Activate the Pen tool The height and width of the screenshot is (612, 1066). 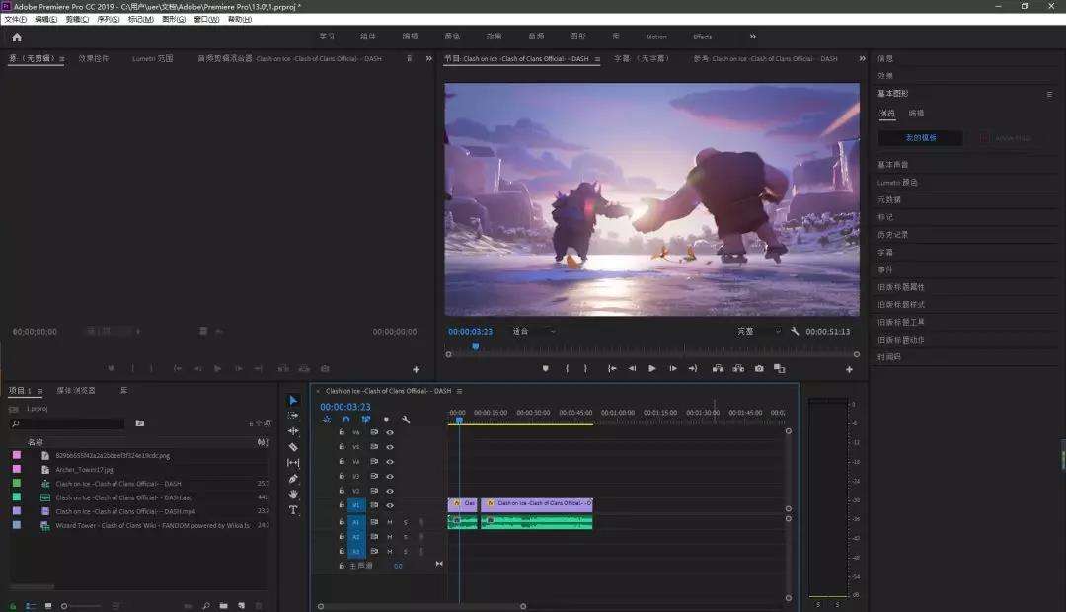pos(293,479)
